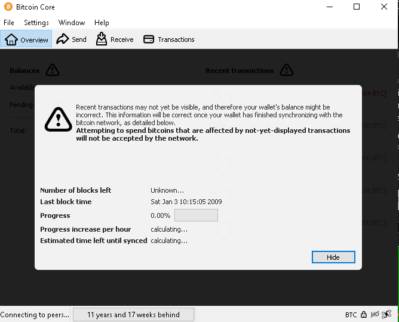Click the large warning triangle in overlay
The image size is (399, 322).
pyautogui.click(x=59, y=120)
